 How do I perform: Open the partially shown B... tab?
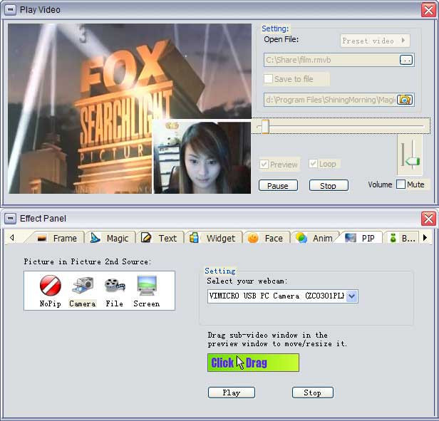(401, 238)
